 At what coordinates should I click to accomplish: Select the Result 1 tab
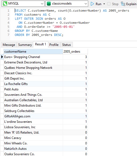tap(40, 44)
